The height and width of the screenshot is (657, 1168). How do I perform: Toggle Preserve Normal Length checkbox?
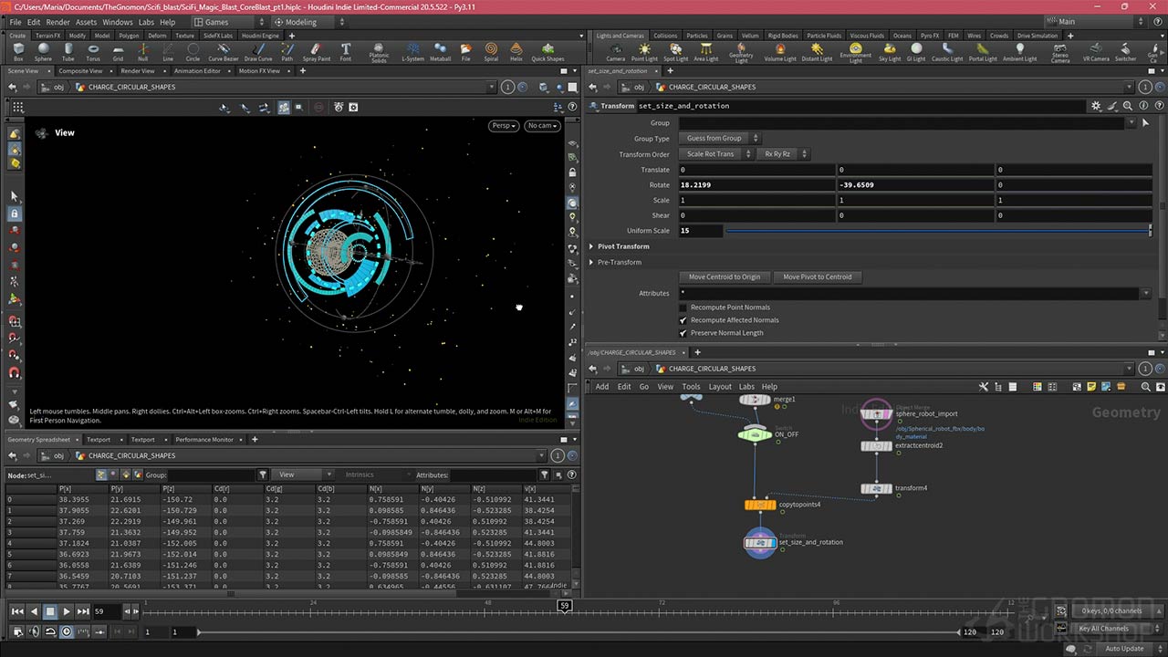683,333
